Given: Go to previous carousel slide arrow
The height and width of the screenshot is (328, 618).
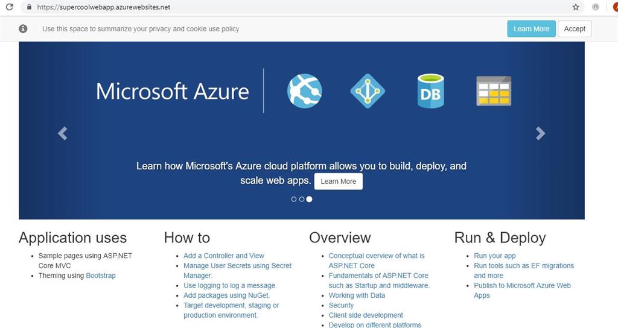Looking at the screenshot, I should click(x=62, y=133).
